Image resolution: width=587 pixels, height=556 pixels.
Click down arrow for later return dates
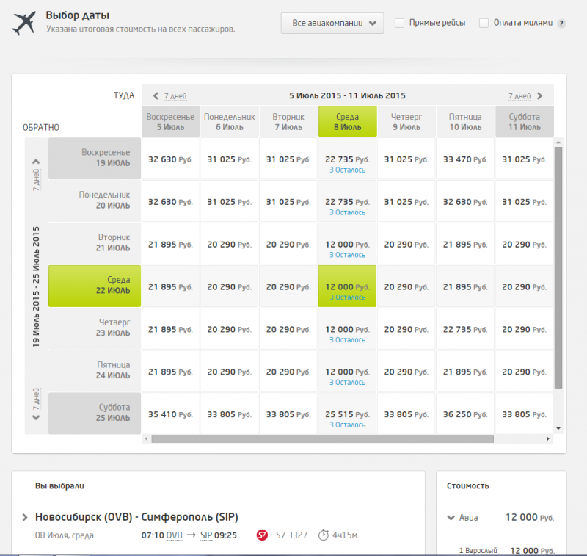36,417
